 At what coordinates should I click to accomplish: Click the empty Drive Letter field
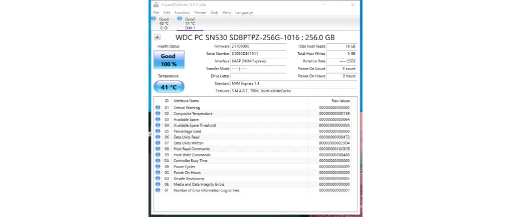pos(258,76)
